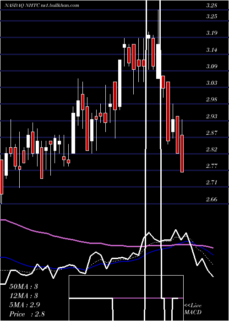The height and width of the screenshot is (321, 229).
Task: Click the 2.77 price axis label
Action: [212, 166]
